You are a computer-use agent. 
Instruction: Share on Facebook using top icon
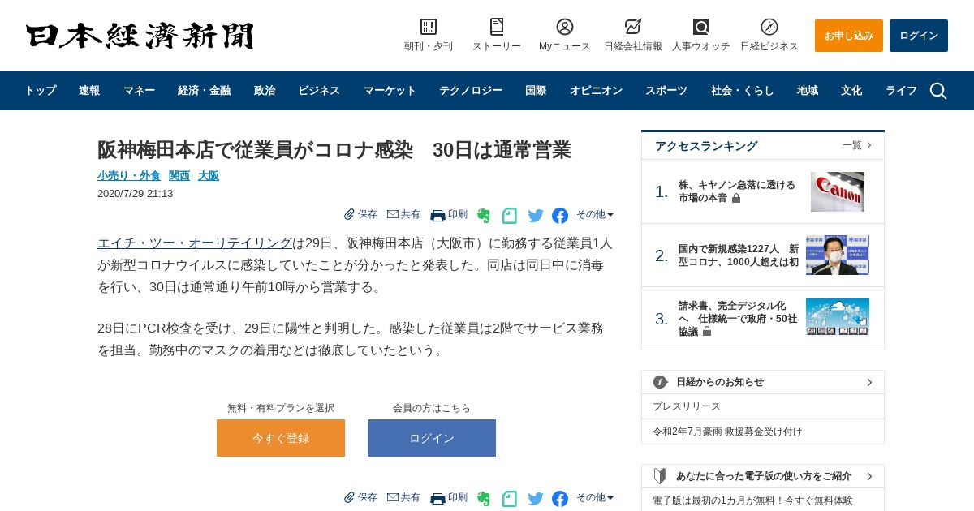pos(560,216)
